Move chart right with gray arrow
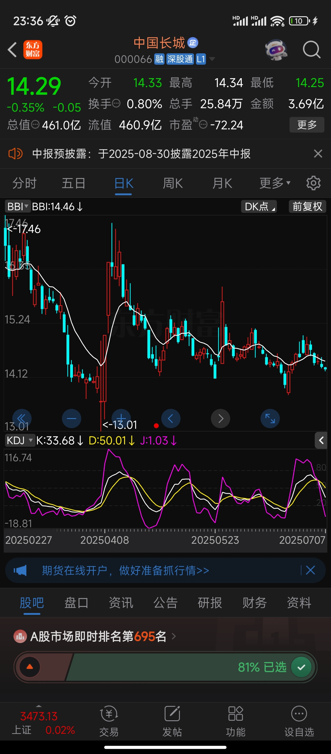This screenshot has height=754, width=331. click(x=220, y=419)
